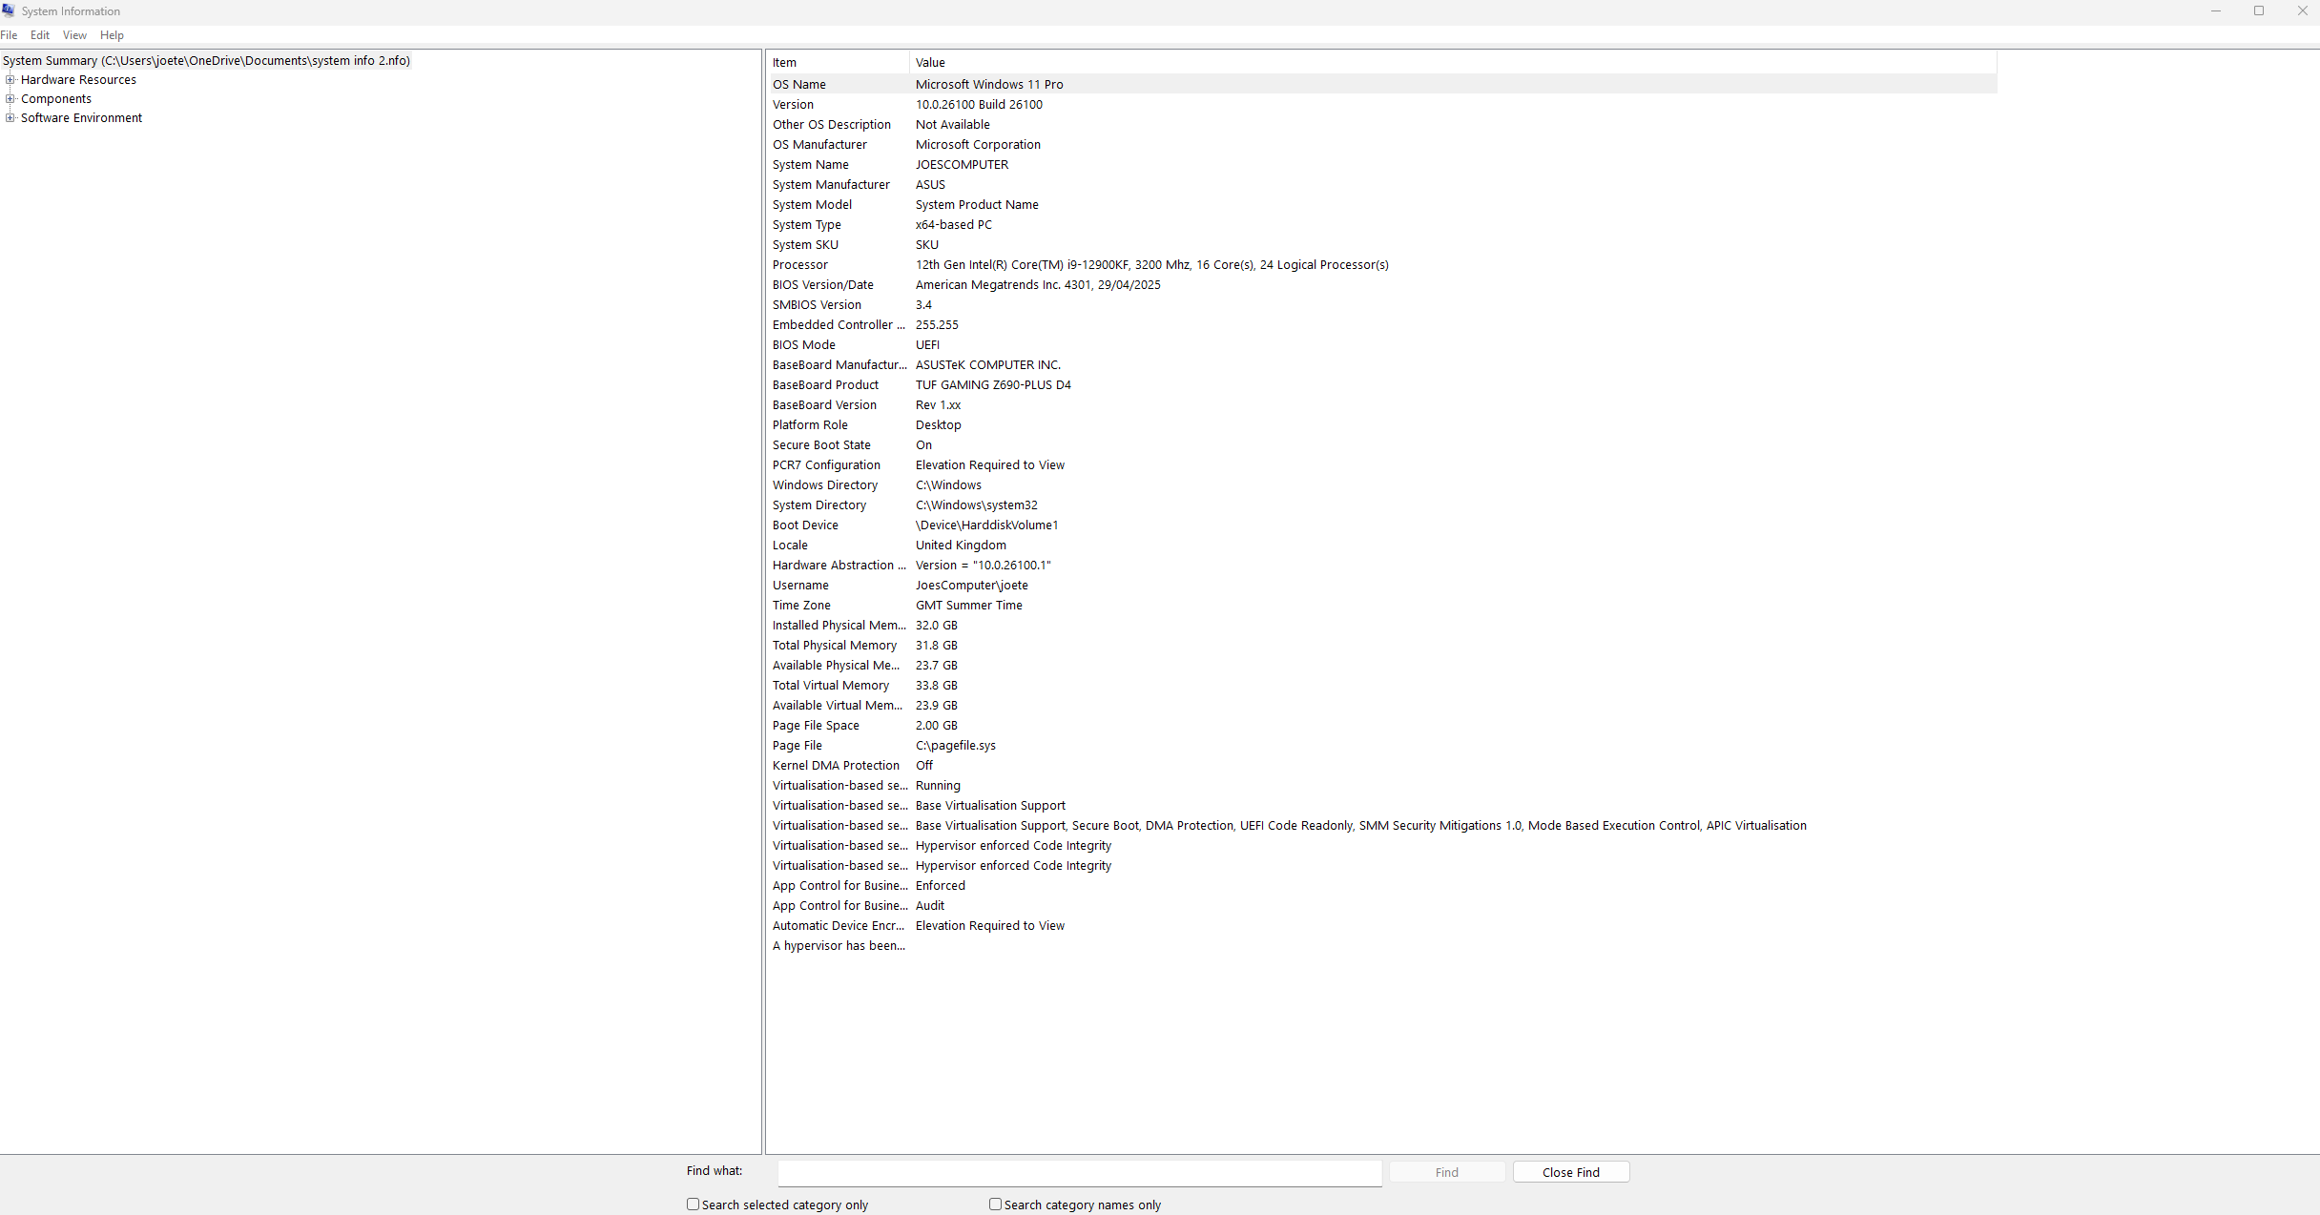
Task: Select the Processor row item
Action: tap(800, 265)
